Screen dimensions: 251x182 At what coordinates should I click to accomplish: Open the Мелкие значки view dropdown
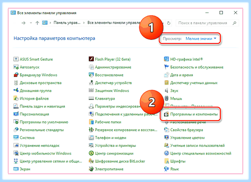tap(201, 38)
